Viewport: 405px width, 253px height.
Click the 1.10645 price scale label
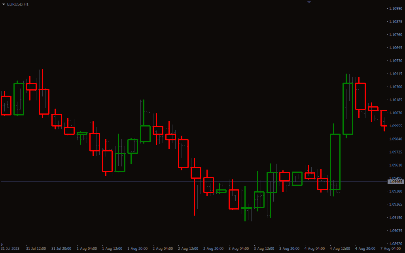click(396, 48)
